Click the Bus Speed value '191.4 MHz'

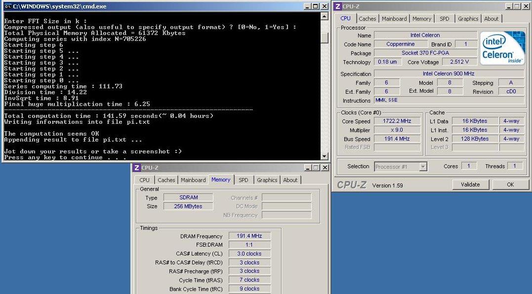(397, 139)
